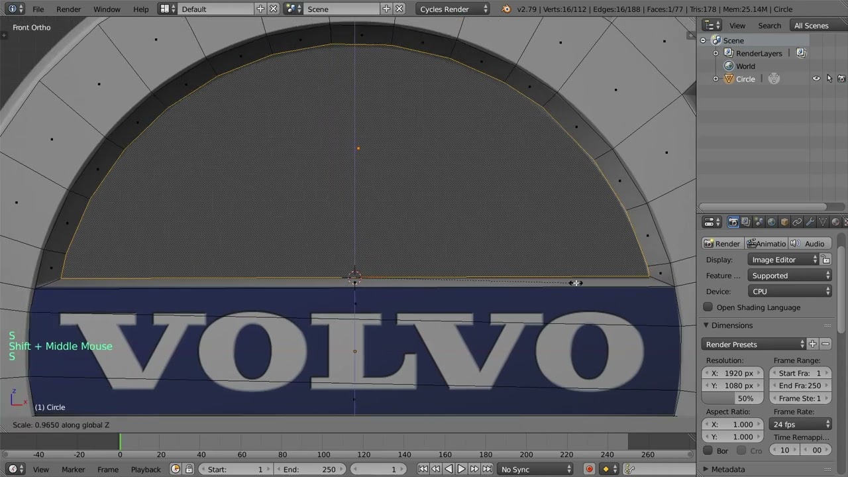Switch to Constraints properties tab
This screenshot has height=477, width=848.
797,222
